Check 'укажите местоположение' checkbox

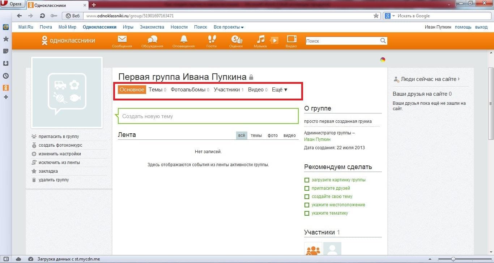[307, 205]
